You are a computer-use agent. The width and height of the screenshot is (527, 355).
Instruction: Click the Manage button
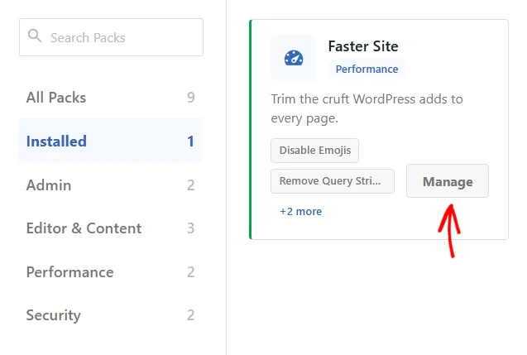click(x=448, y=181)
